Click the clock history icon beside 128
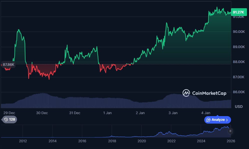 [6, 120]
